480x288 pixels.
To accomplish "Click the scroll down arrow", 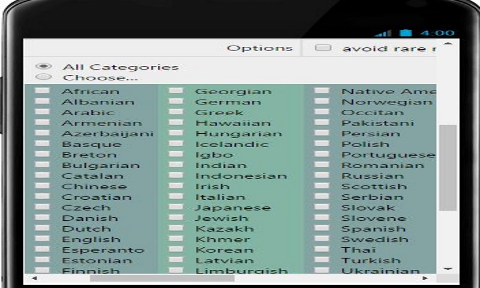I will point(448,269).
